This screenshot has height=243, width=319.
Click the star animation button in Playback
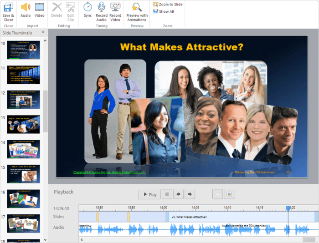tap(217, 194)
